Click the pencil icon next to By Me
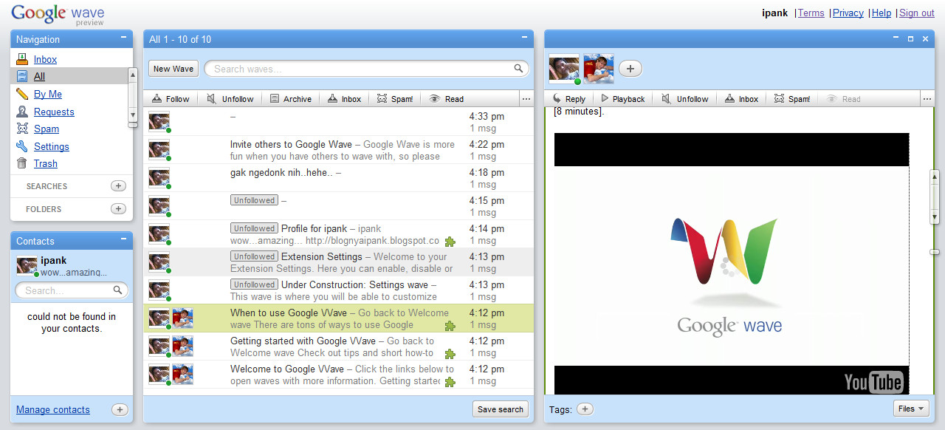 22,94
